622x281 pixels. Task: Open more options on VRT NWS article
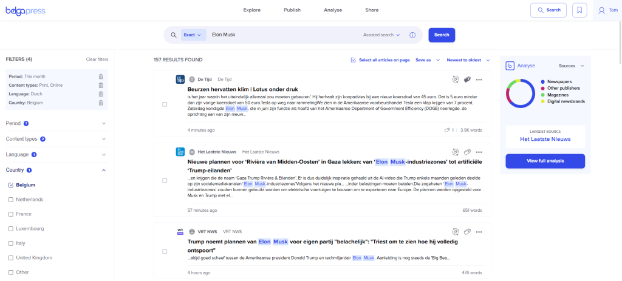[x=479, y=231]
